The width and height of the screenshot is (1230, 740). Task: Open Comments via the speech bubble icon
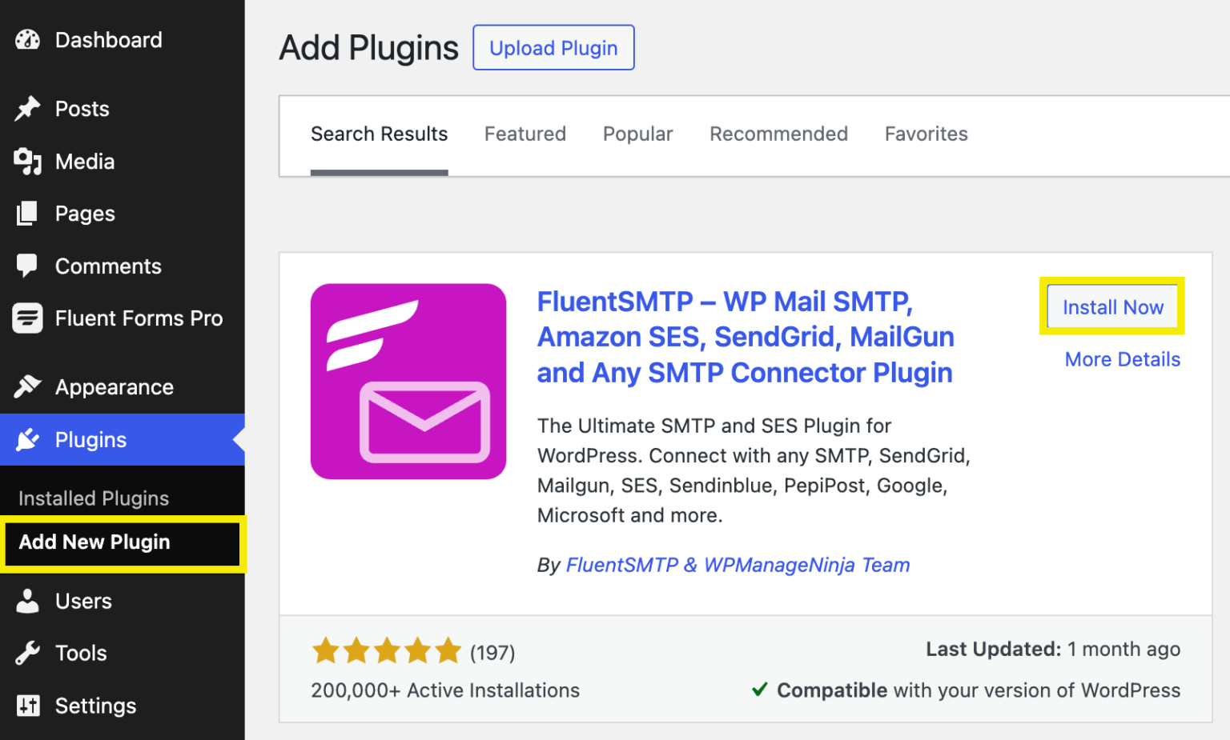point(27,266)
